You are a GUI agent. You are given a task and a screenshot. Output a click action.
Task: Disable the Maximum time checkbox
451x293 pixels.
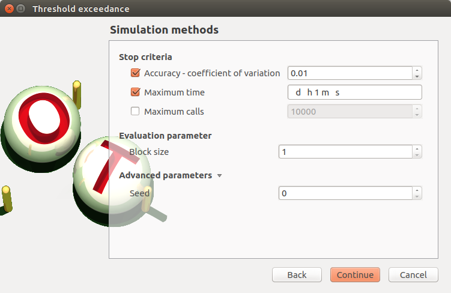point(135,92)
